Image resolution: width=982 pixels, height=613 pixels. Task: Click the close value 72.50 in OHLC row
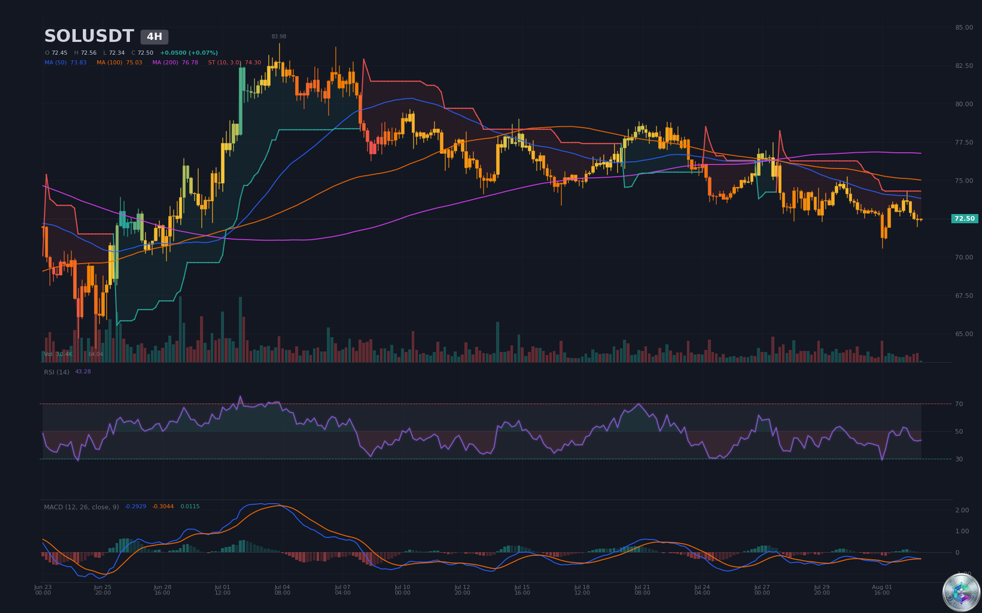point(145,53)
